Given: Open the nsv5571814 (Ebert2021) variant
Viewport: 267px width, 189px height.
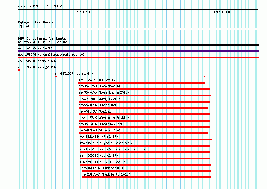Looking at the screenshot, I should click(98, 105).
